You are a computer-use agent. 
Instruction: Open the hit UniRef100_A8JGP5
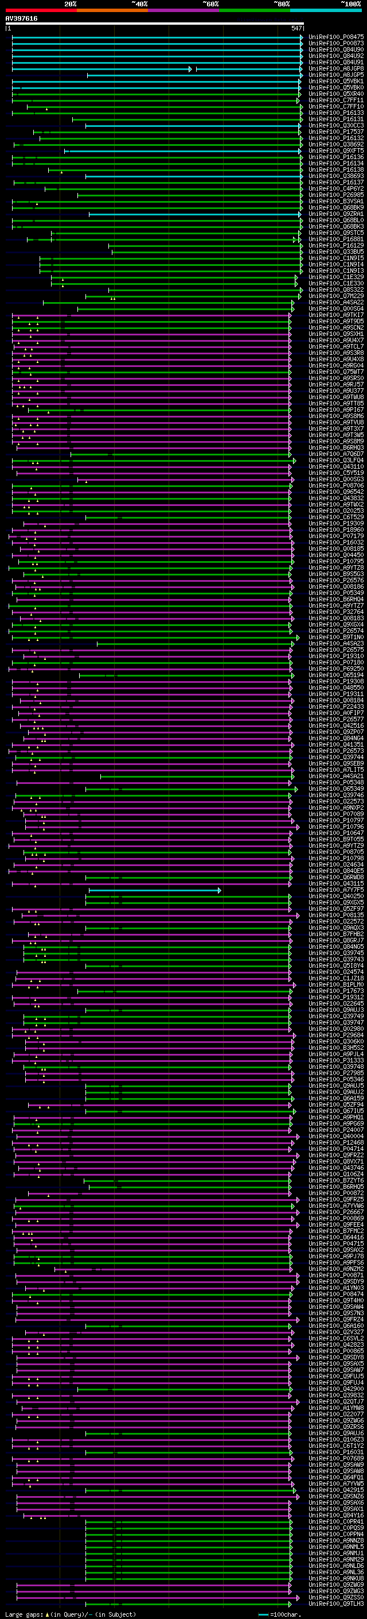(335, 75)
